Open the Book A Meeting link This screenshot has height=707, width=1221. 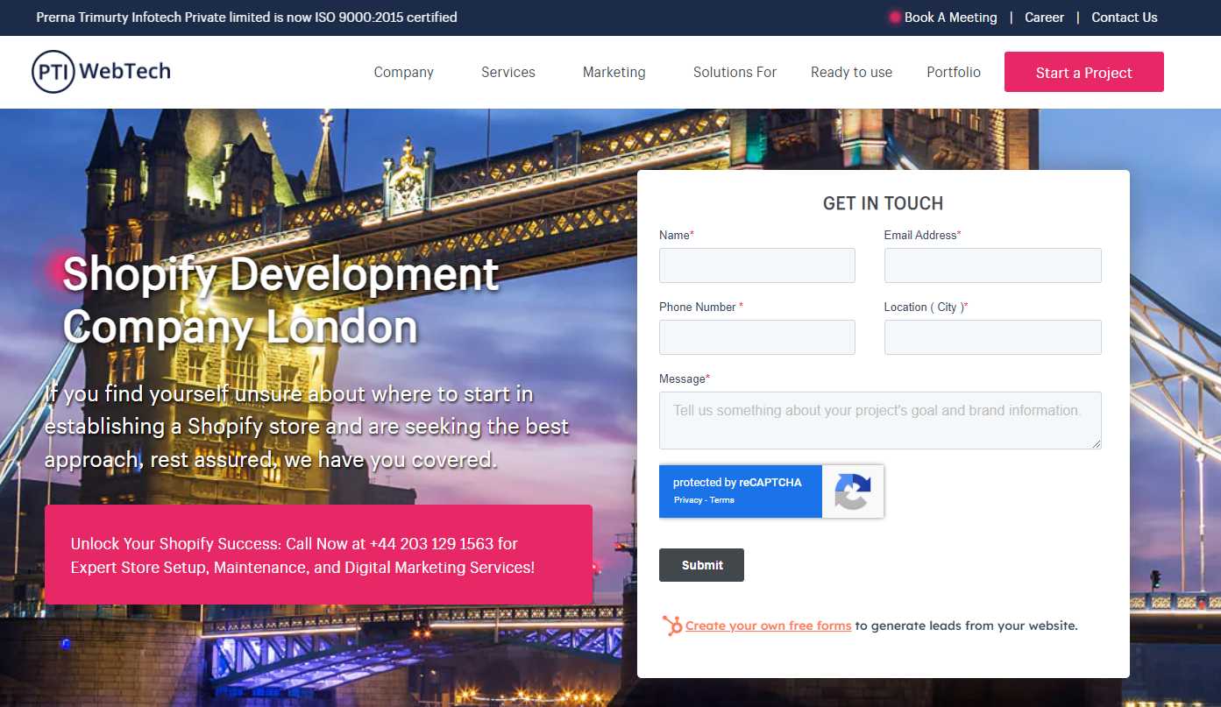(x=950, y=18)
